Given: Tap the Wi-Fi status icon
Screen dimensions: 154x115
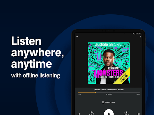Looking at the screenshot, I should click(x=133, y=34).
